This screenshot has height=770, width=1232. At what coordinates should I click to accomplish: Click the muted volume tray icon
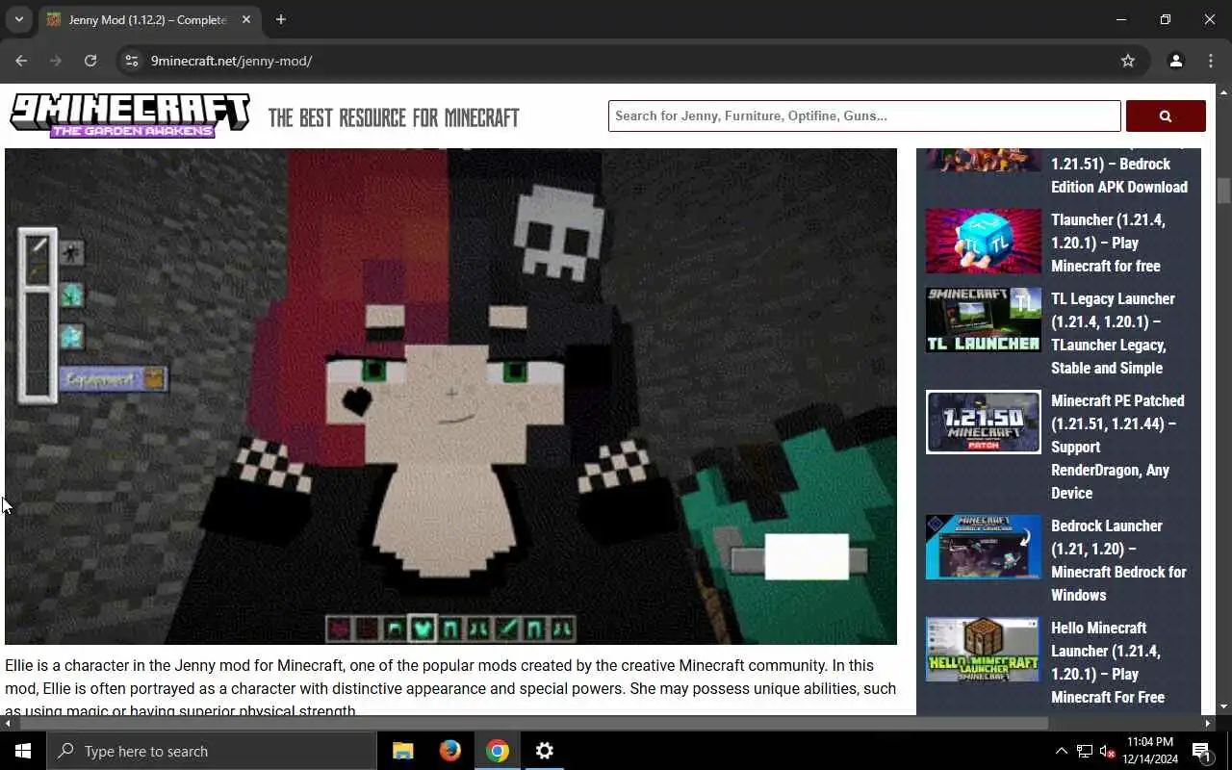tap(1107, 751)
